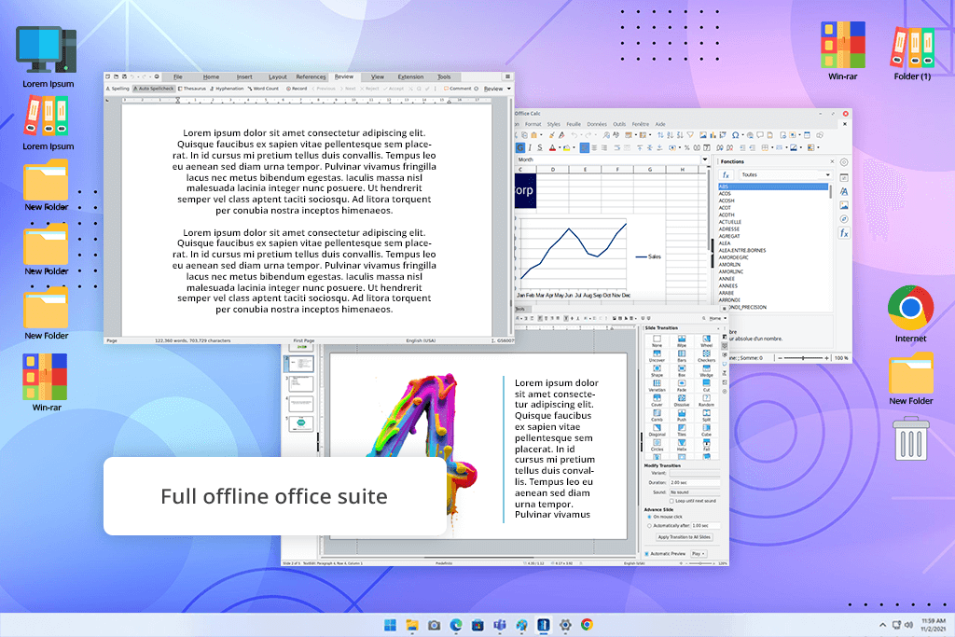Choose the Checkers transition effect
955x637 pixels.
tap(707, 355)
